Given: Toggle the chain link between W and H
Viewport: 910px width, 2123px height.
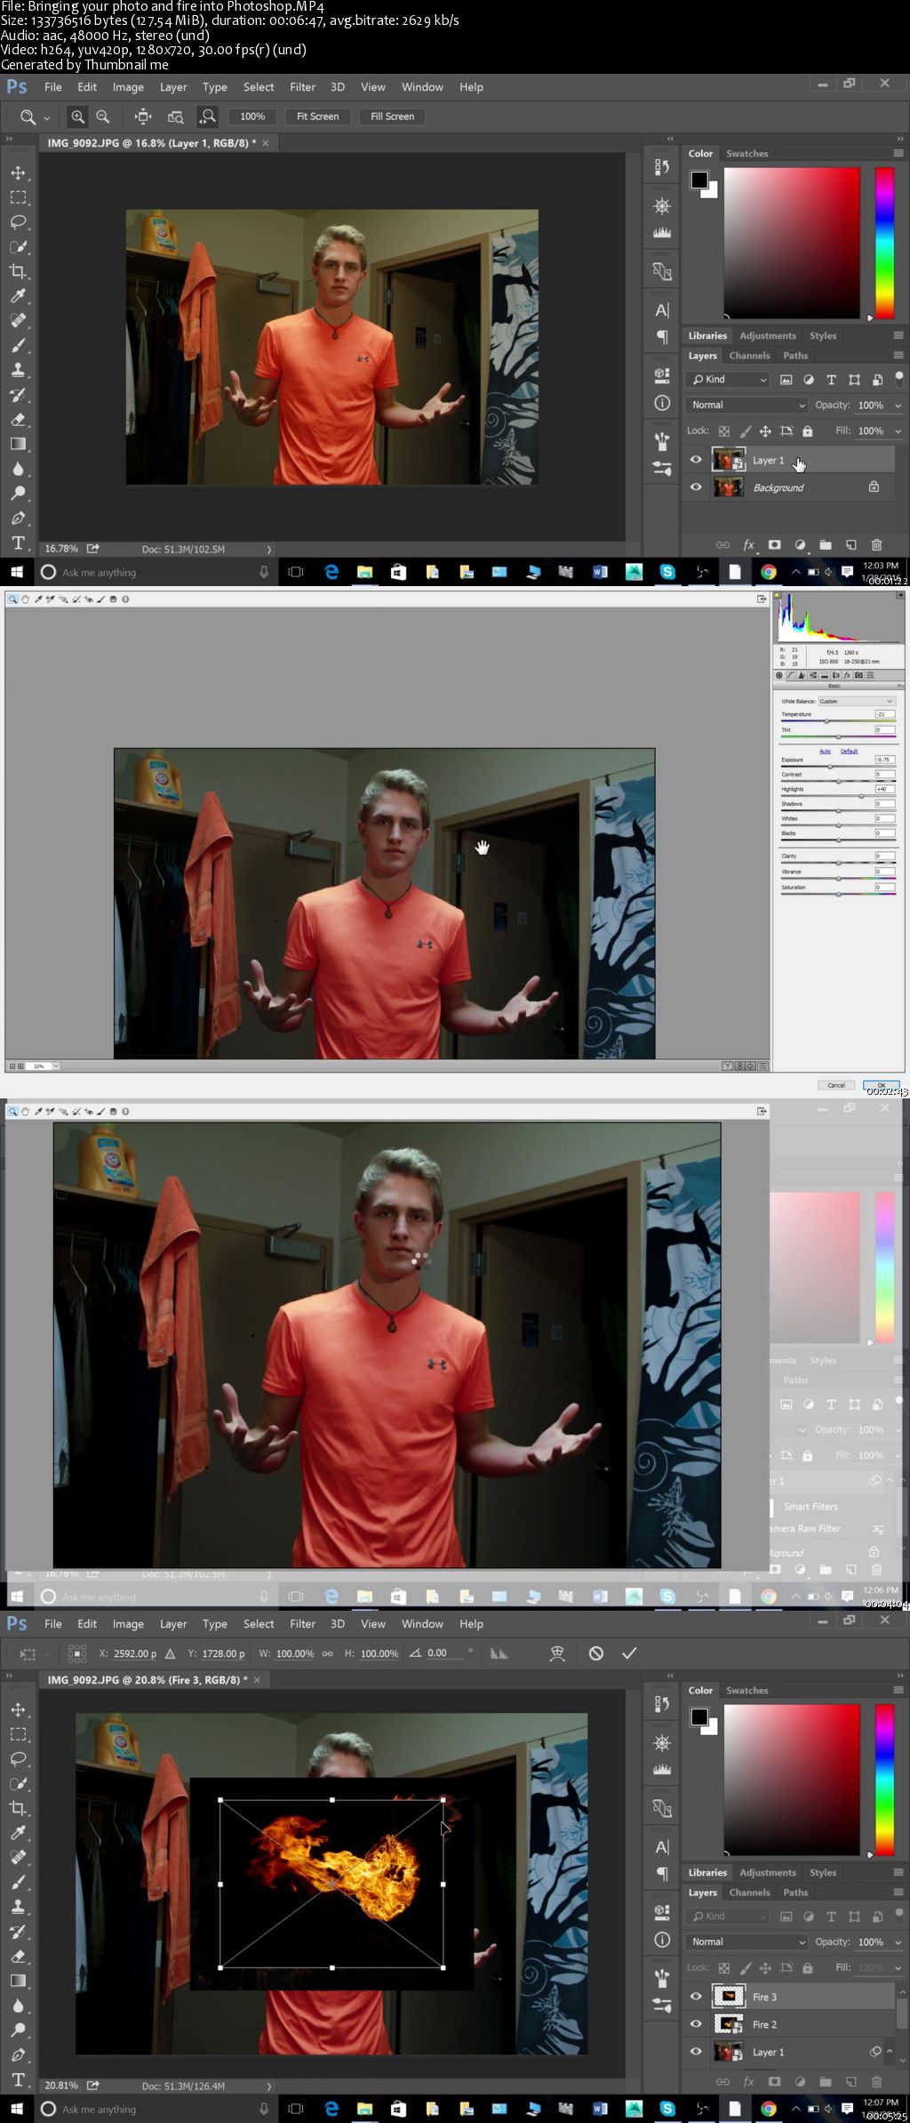Looking at the screenshot, I should pyautogui.click(x=327, y=1653).
